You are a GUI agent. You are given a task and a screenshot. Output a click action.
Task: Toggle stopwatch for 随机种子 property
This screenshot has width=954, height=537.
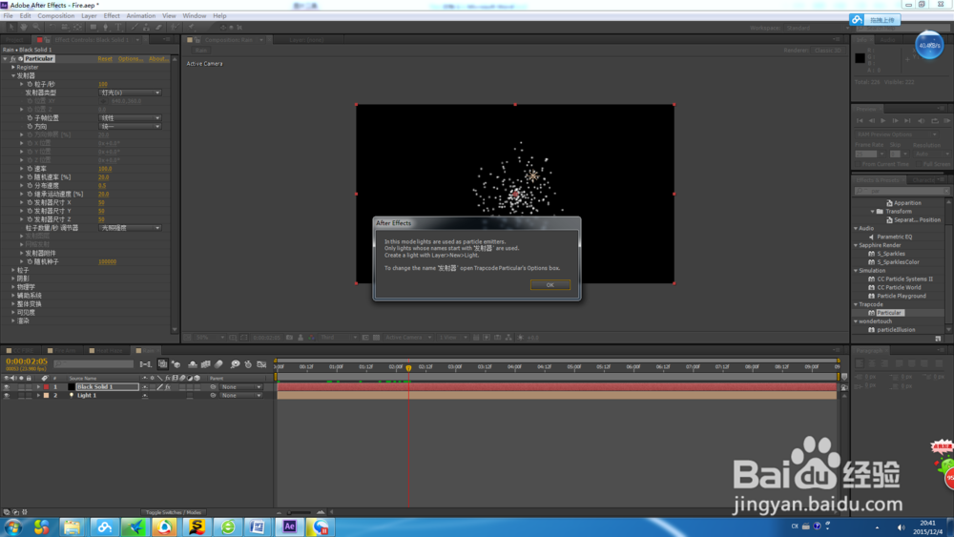pyautogui.click(x=30, y=262)
